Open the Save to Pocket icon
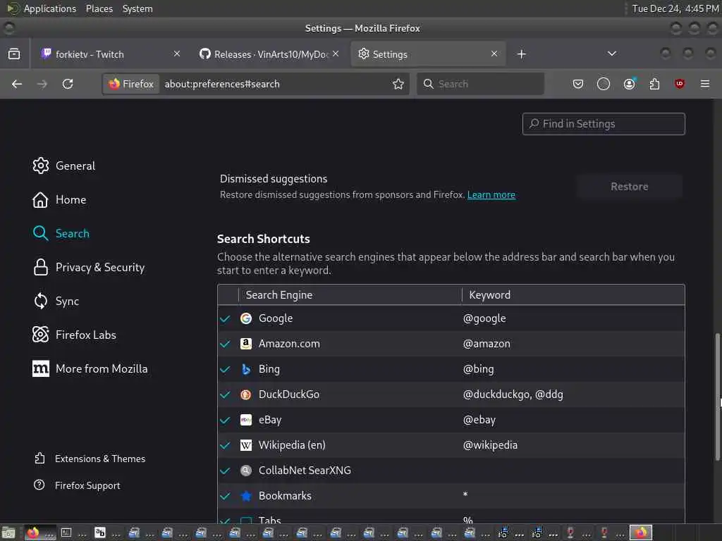The width and height of the screenshot is (722, 541). click(578, 84)
